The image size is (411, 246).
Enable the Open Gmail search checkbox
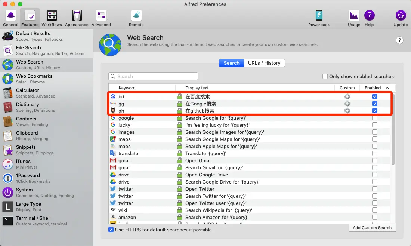[374, 160]
